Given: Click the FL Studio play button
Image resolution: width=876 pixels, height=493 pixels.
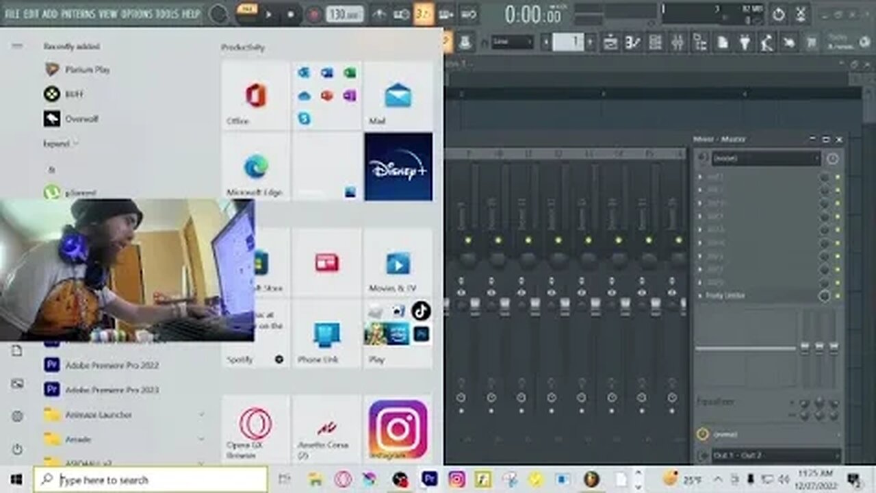Looking at the screenshot, I should tap(268, 14).
